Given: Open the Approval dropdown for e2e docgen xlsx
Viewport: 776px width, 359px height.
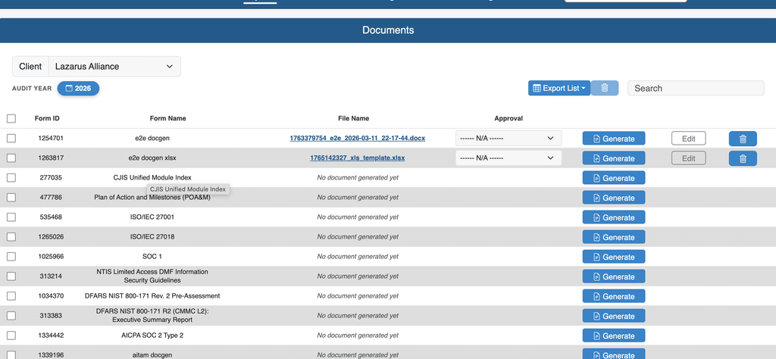Looking at the screenshot, I should 508,158.
